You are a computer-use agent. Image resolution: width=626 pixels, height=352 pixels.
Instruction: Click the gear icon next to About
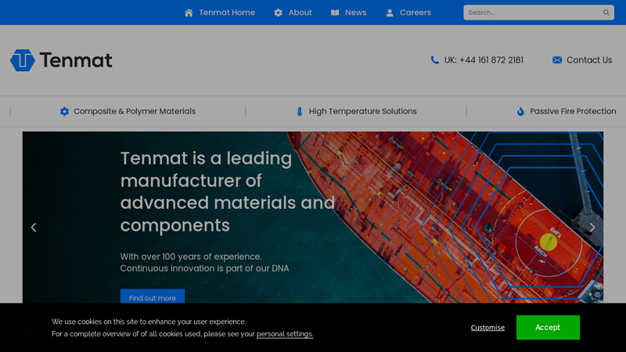tap(279, 13)
